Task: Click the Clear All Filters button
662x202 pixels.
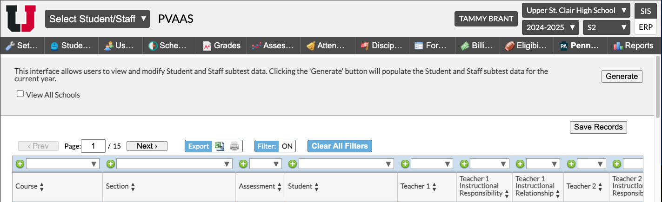Action: [340, 146]
